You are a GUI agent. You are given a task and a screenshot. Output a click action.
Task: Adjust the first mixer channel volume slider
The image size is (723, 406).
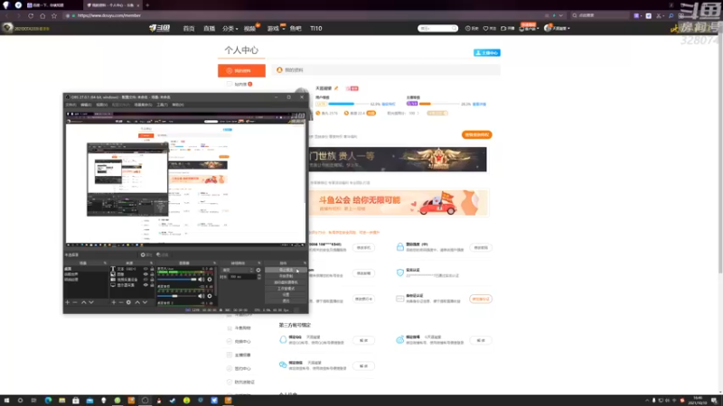coord(177,280)
